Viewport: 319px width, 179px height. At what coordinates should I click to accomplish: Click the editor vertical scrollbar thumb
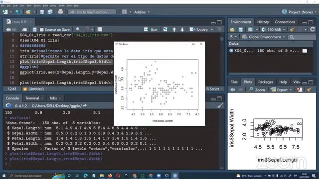(x=222, y=39)
